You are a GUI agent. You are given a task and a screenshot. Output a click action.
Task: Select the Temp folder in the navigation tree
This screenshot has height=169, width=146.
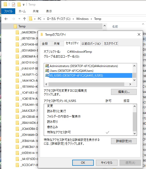52,26
